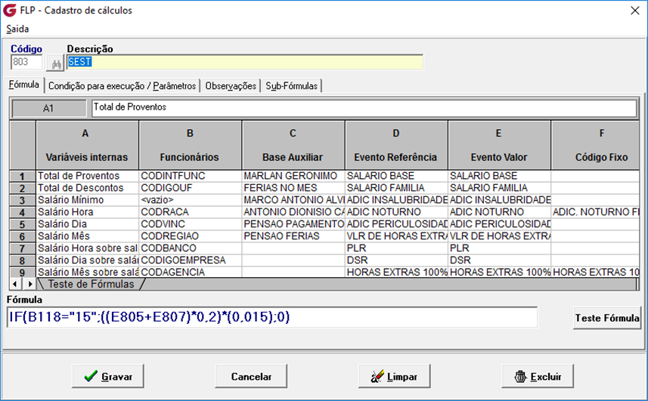This screenshot has height=401, width=648.
Task: Select column B header Funcionários
Action: click(190, 145)
